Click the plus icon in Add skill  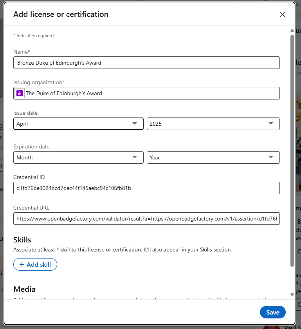[22, 264]
